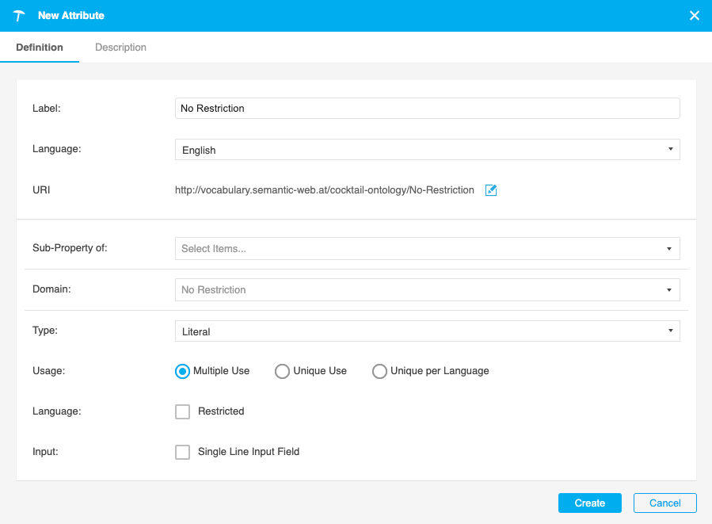Open the English language dropdown

click(427, 150)
